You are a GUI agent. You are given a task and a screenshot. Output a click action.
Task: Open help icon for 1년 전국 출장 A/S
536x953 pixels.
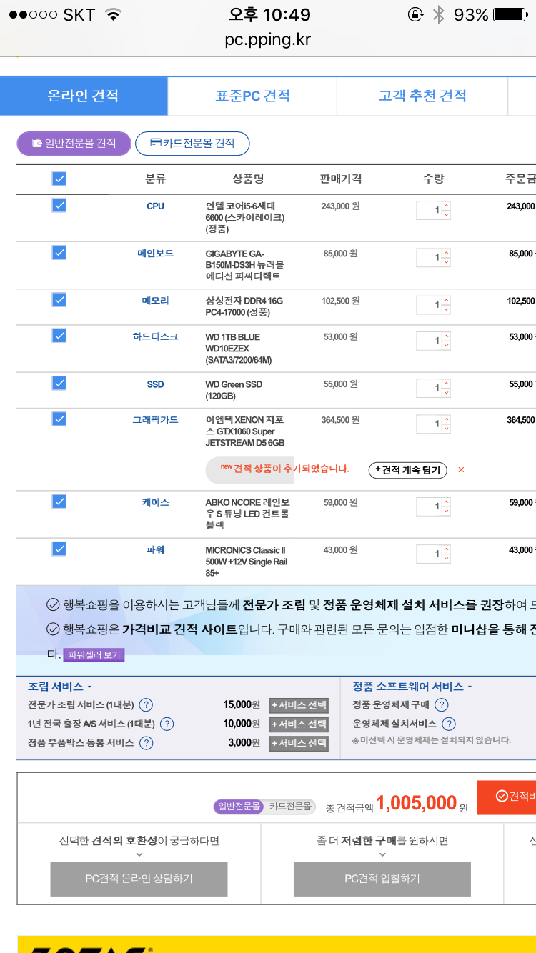(167, 724)
